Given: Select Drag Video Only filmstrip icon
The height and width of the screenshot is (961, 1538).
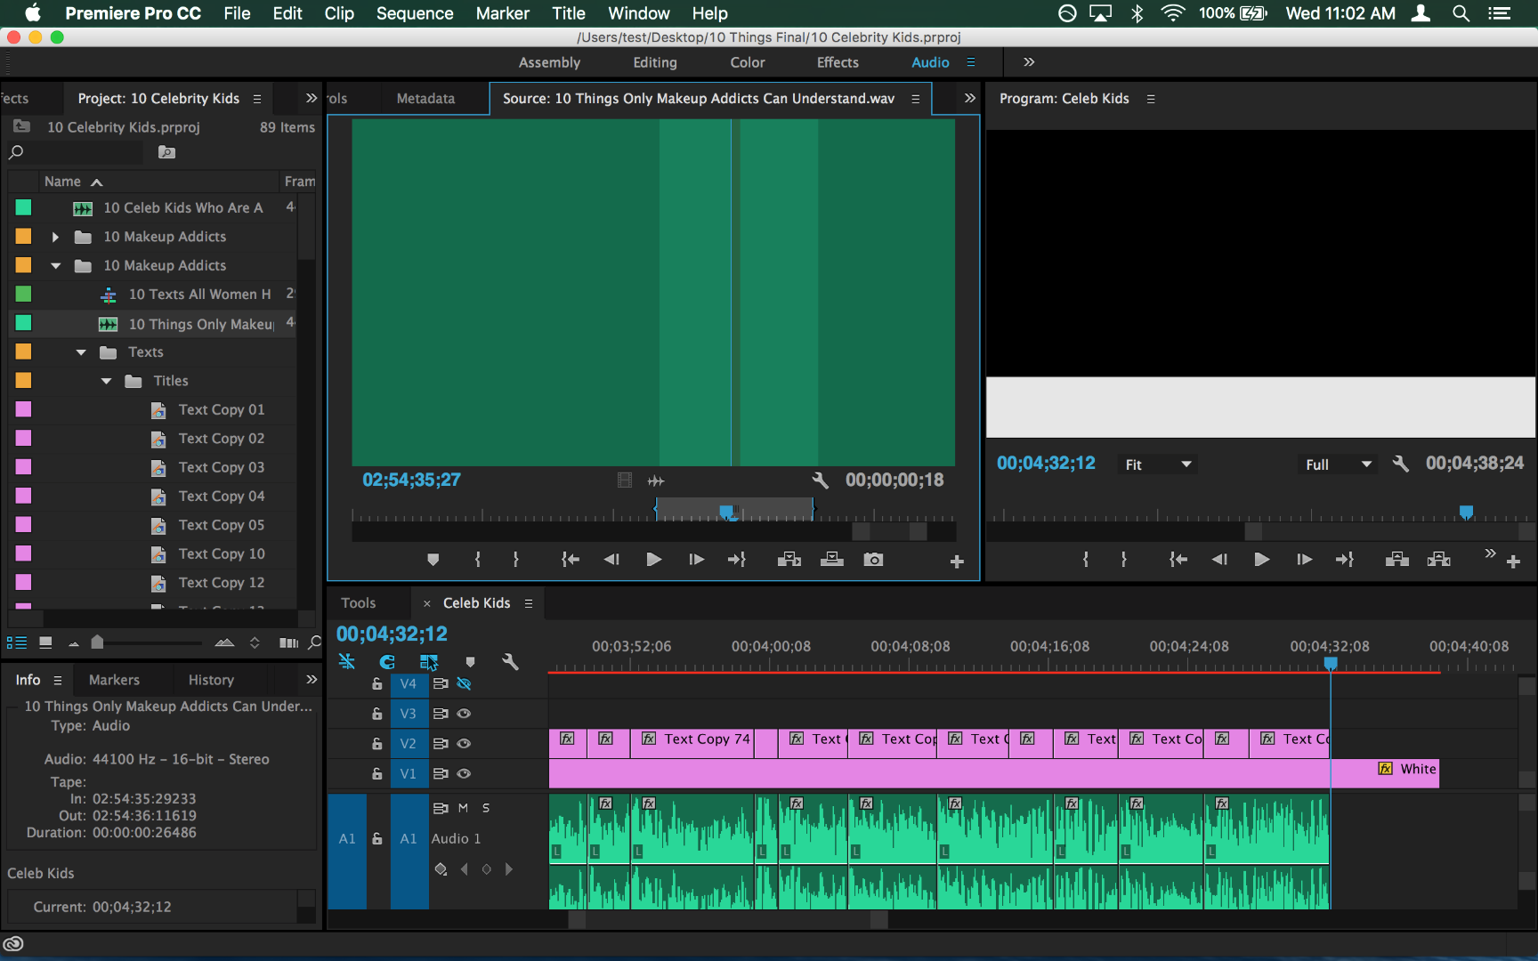Looking at the screenshot, I should [x=625, y=480].
